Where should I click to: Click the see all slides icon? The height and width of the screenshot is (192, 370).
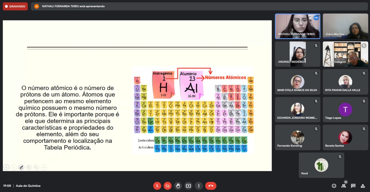coord(29,167)
